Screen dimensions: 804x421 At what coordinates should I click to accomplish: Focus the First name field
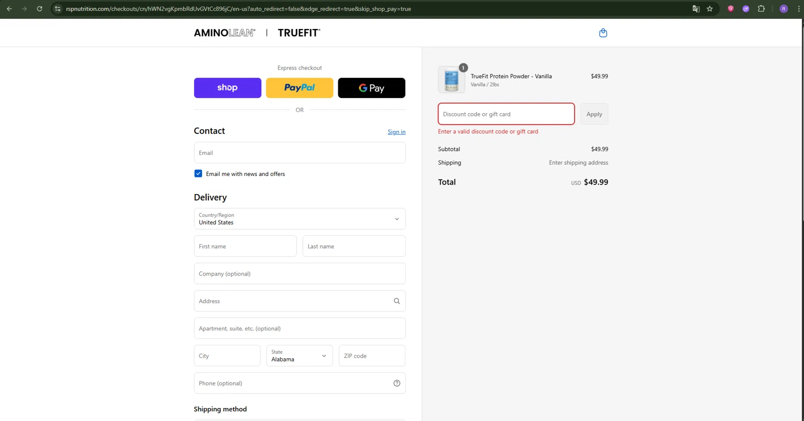click(245, 246)
